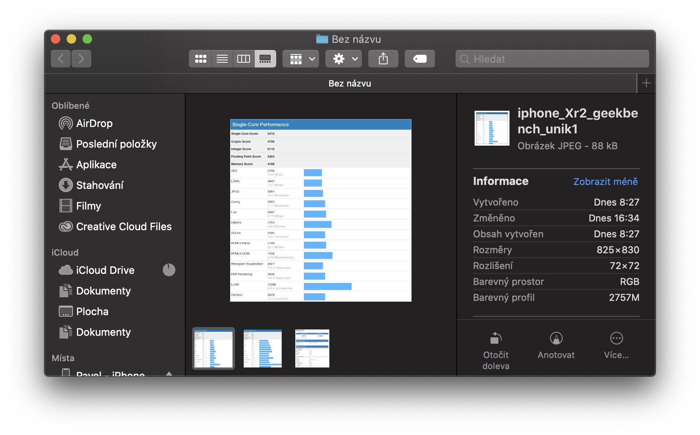The width and height of the screenshot is (700, 435).
Task: Click the Změněno value Dnes 16:34
Action: click(614, 218)
